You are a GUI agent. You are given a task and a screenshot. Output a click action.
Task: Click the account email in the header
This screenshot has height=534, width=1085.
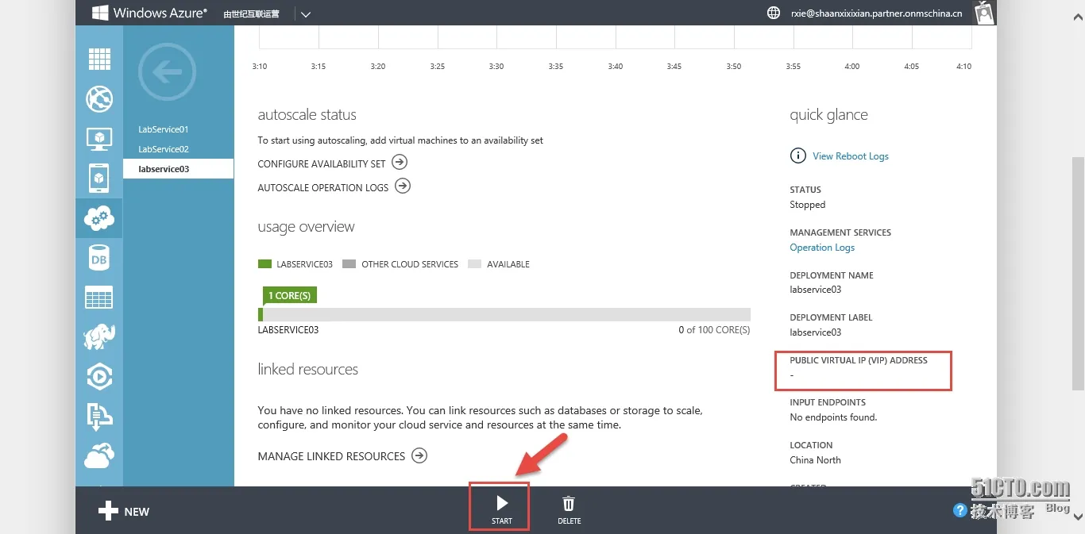tap(876, 13)
